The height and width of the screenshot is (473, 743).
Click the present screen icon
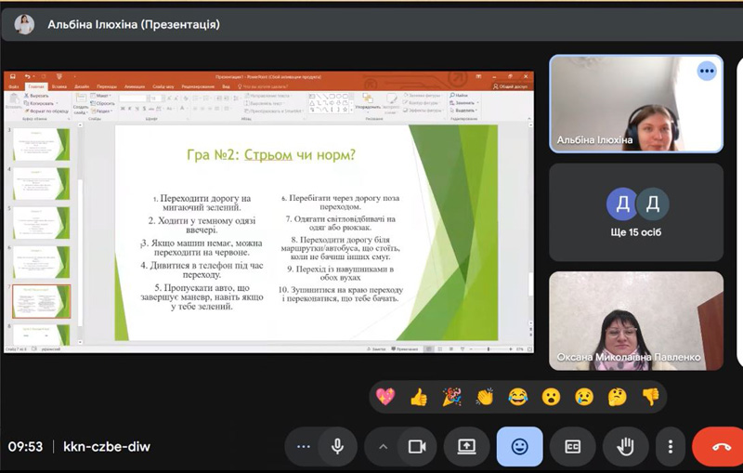(466, 447)
